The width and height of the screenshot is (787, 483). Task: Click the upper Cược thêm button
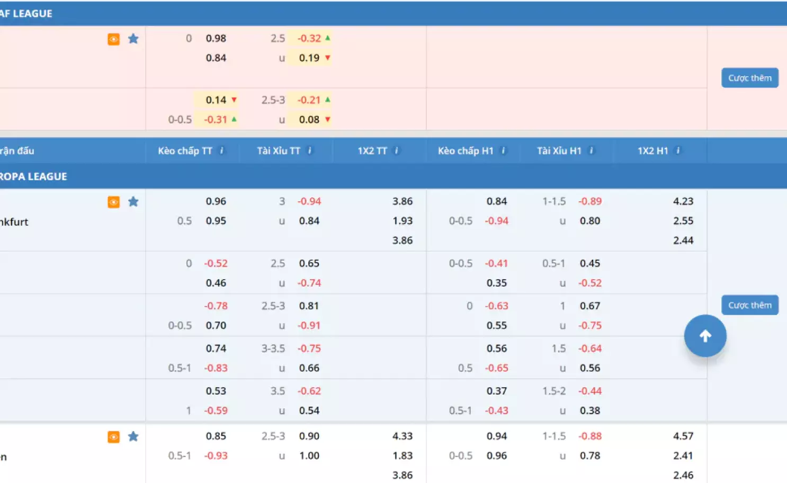749,77
